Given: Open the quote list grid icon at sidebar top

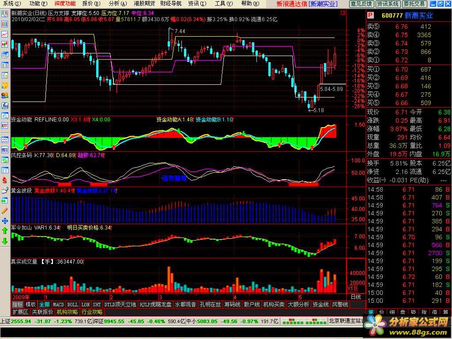Looking at the screenshot, I should pos(4,14).
